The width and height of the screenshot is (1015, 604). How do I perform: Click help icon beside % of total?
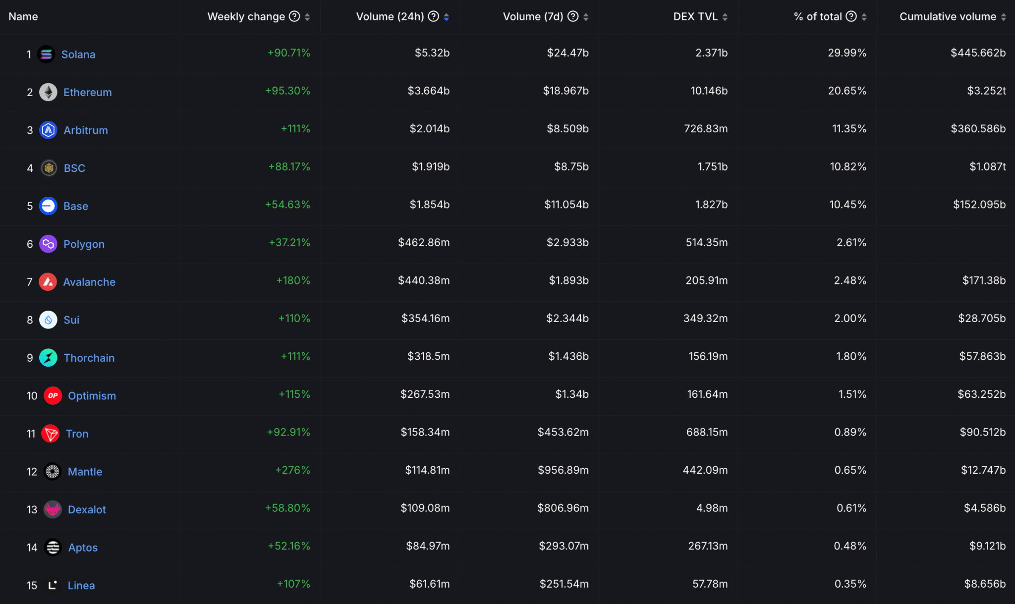point(851,16)
